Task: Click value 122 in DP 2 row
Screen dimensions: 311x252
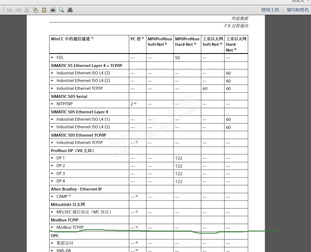Action: 178,166
